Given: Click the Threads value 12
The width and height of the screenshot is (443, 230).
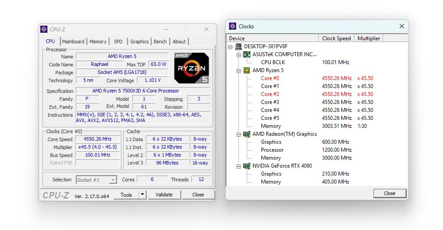Looking at the screenshot, I should click(201, 179).
